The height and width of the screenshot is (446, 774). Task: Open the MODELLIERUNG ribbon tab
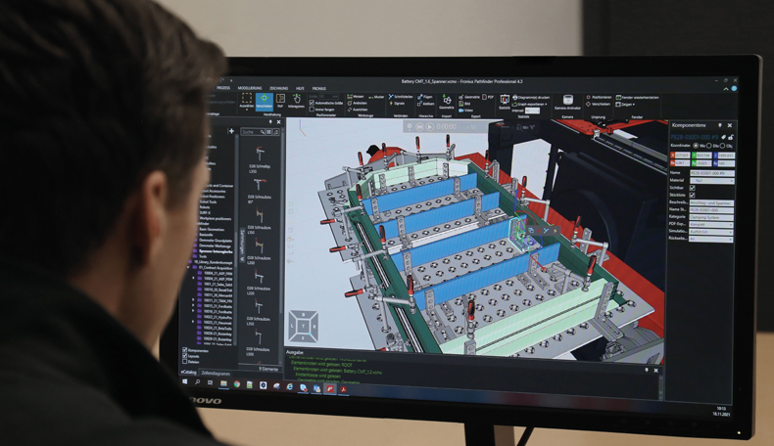coord(250,88)
